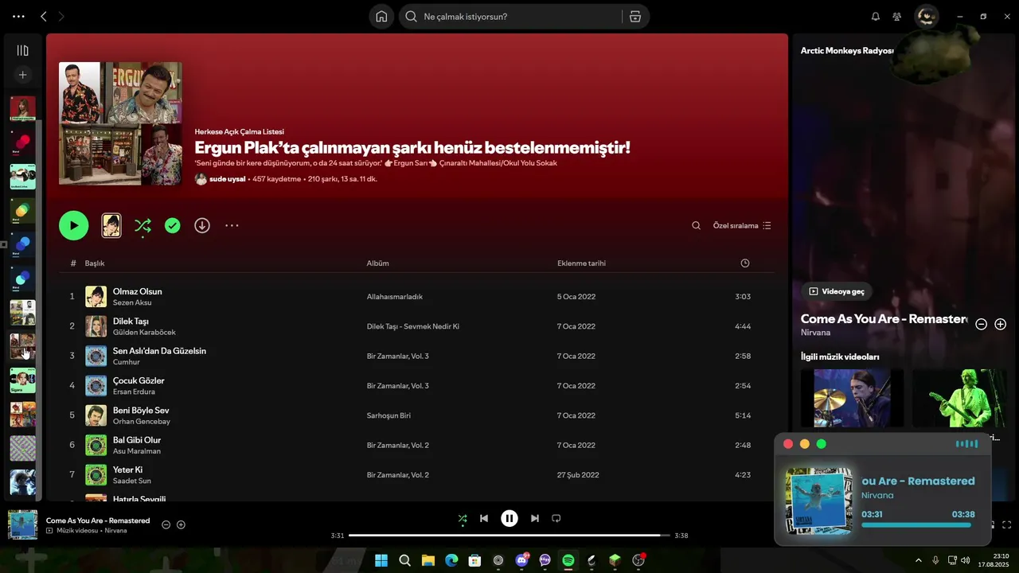Open the playlist's three-dot more options
Image resolution: width=1019 pixels, height=573 pixels.
coord(232,226)
